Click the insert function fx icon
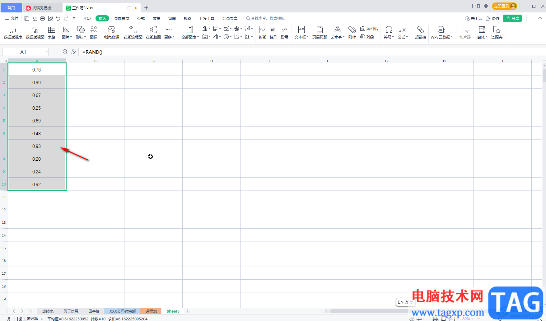The width and height of the screenshot is (546, 321). [x=73, y=52]
